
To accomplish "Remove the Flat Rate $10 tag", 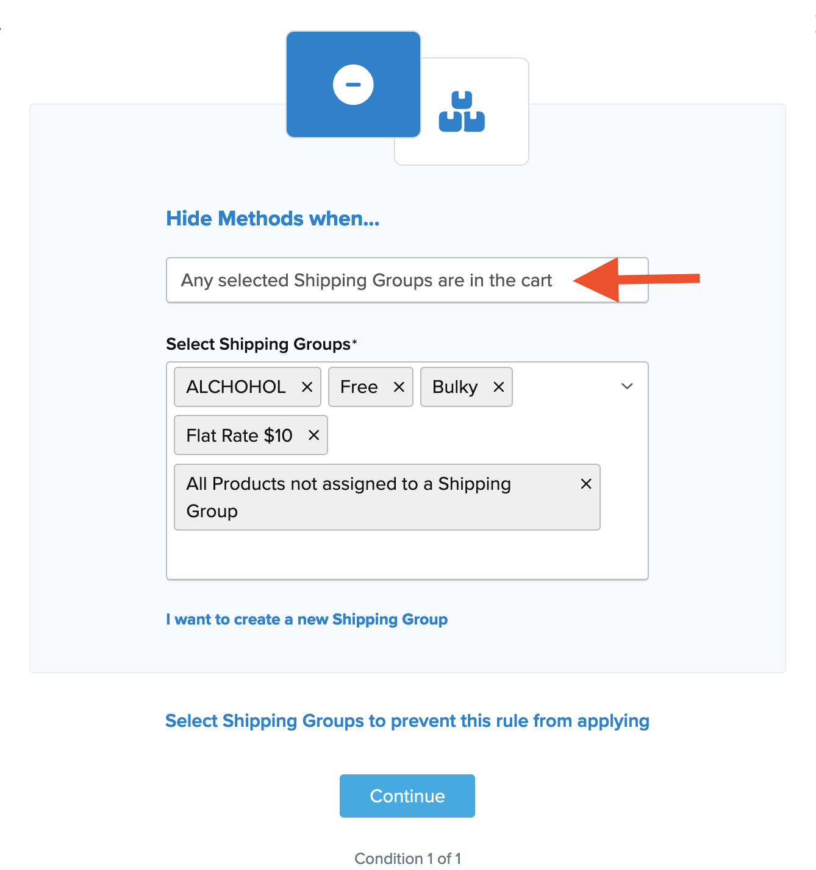I will (314, 435).
